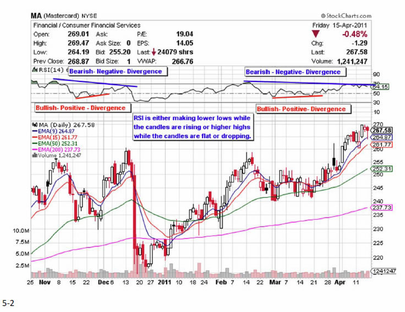Click the Chg value -1.29

pyautogui.click(x=359, y=43)
